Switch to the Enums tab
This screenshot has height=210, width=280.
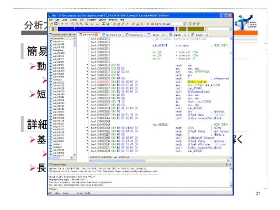point(156,35)
